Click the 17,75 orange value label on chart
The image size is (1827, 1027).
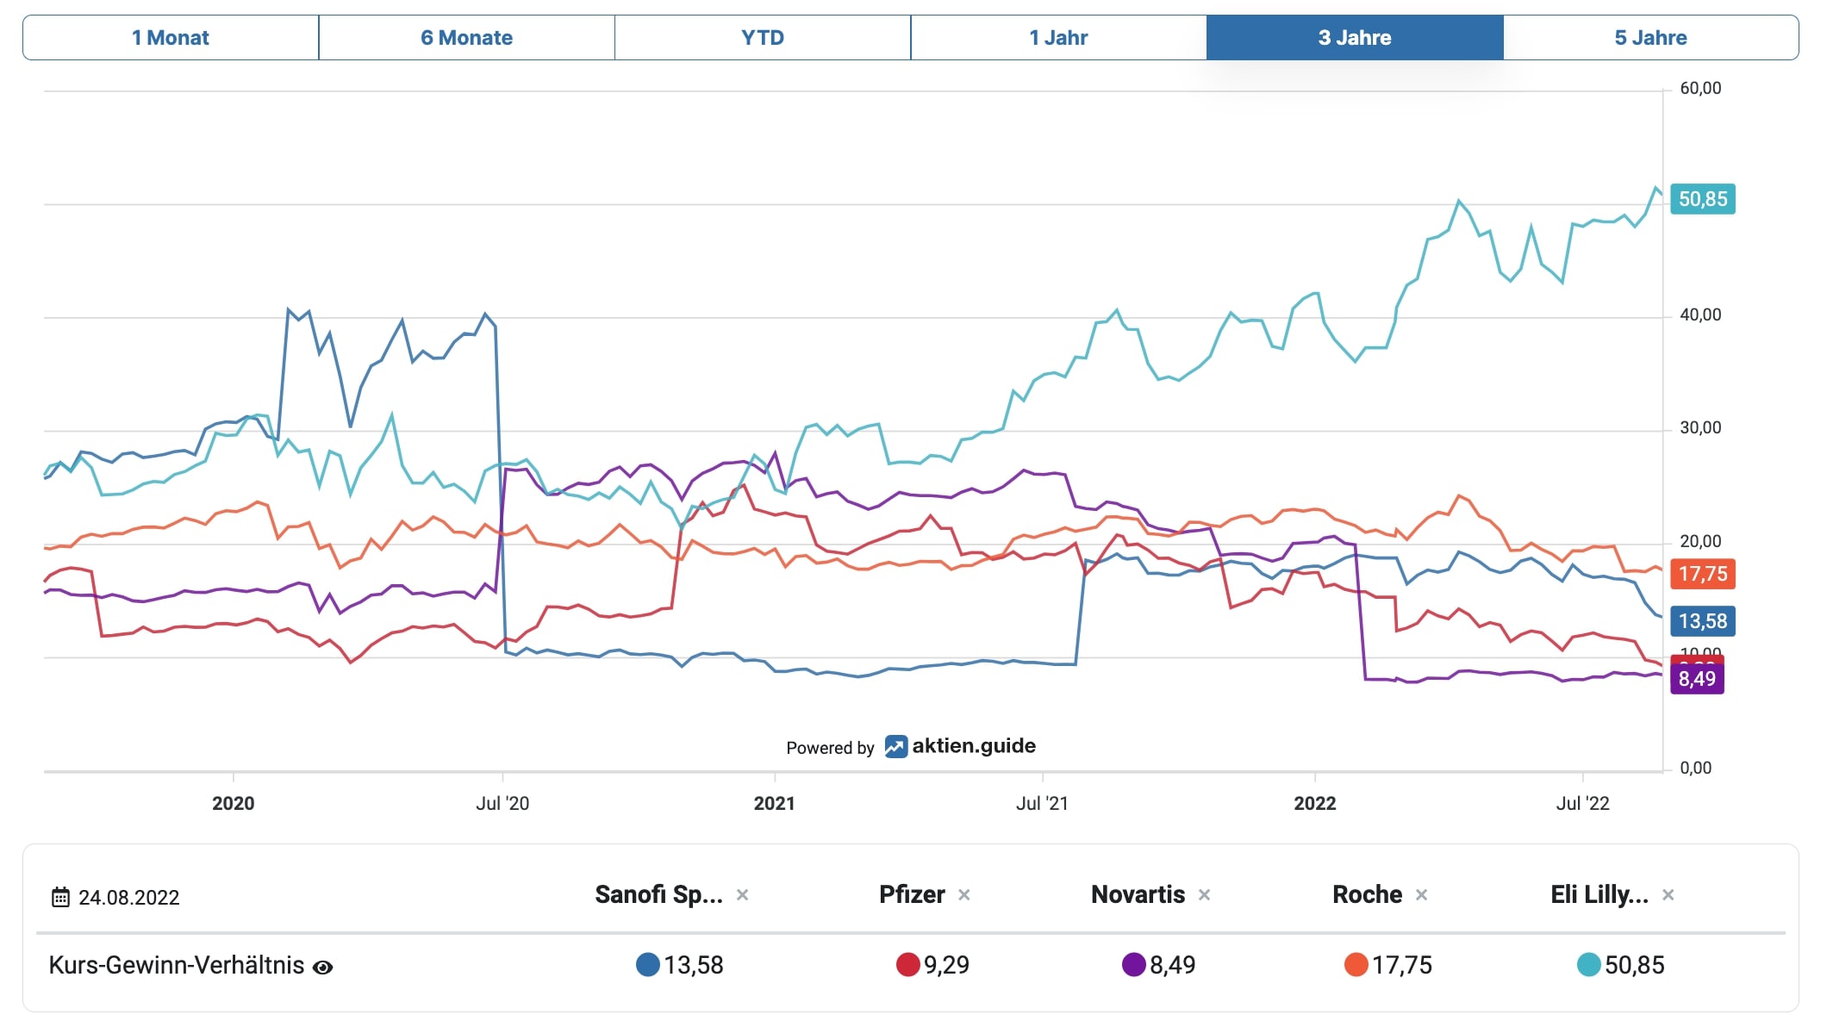point(1703,574)
